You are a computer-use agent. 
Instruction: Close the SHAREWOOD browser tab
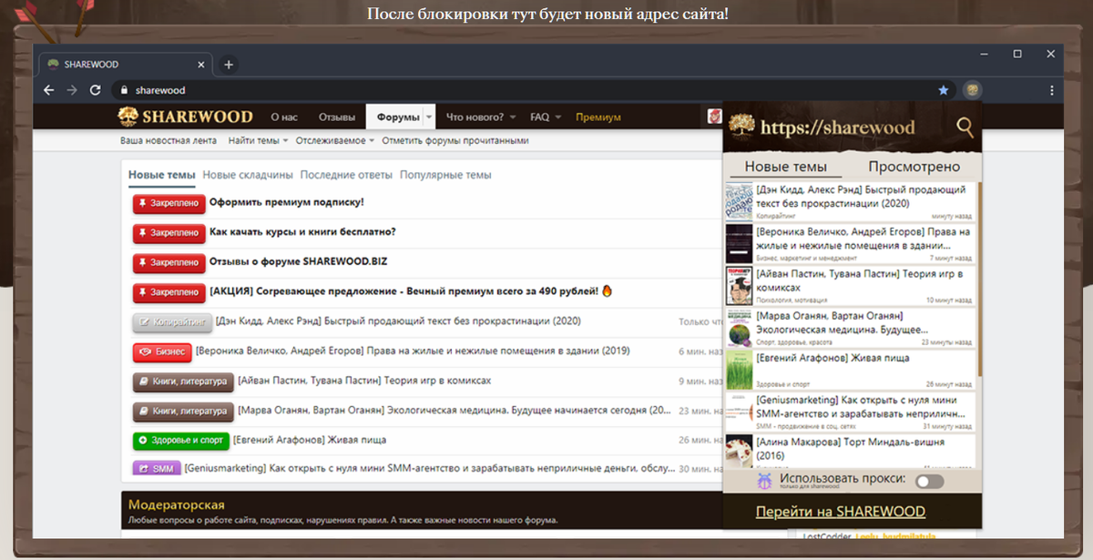199,65
